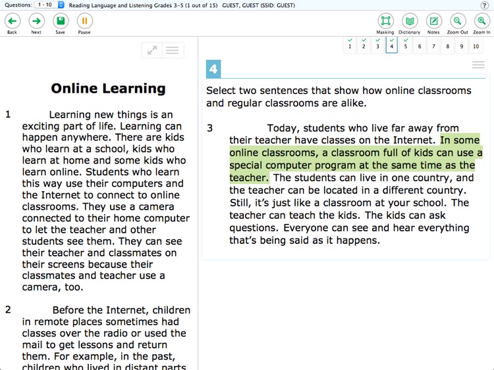
Task: Activate the Masking tool
Action: pyautogui.click(x=385, y=21)
